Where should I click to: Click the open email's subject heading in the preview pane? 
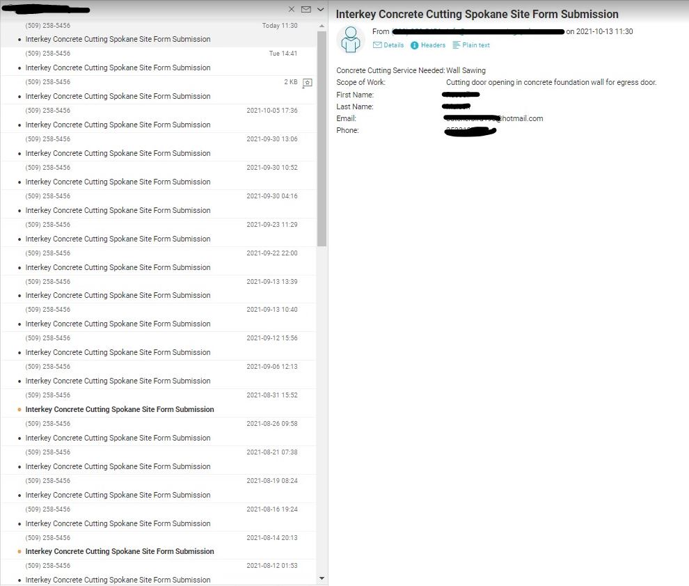pyautogui.click(x=477, y=15)
